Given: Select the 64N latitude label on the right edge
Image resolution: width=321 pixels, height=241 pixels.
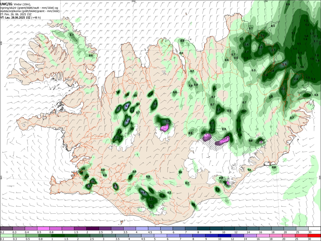Looking at the screenshot, I should pyautogui.click(x=320, y=177).
